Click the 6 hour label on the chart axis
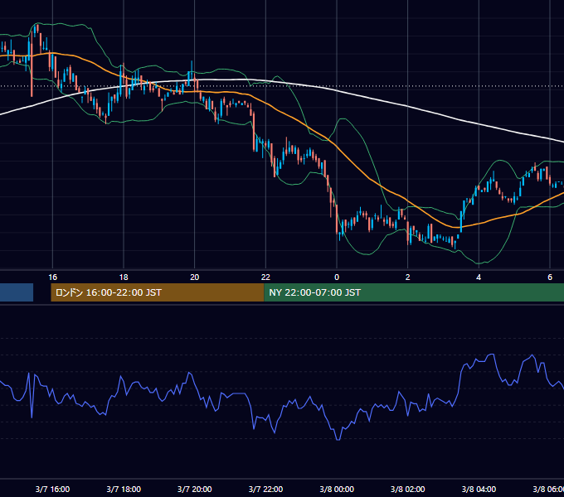 point(550,277)
